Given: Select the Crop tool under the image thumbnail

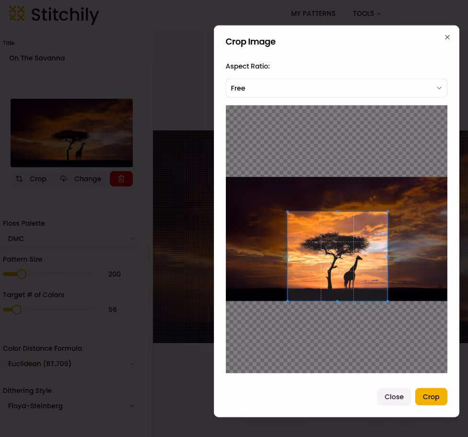Looking at the screenshot, I should 31,179.
